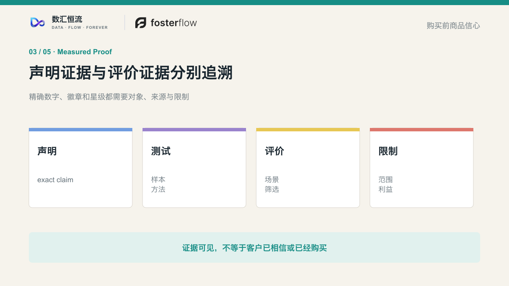Click 范围 in the 限制 card
This screenshot has width=509, height=286.
coord(386,180)
